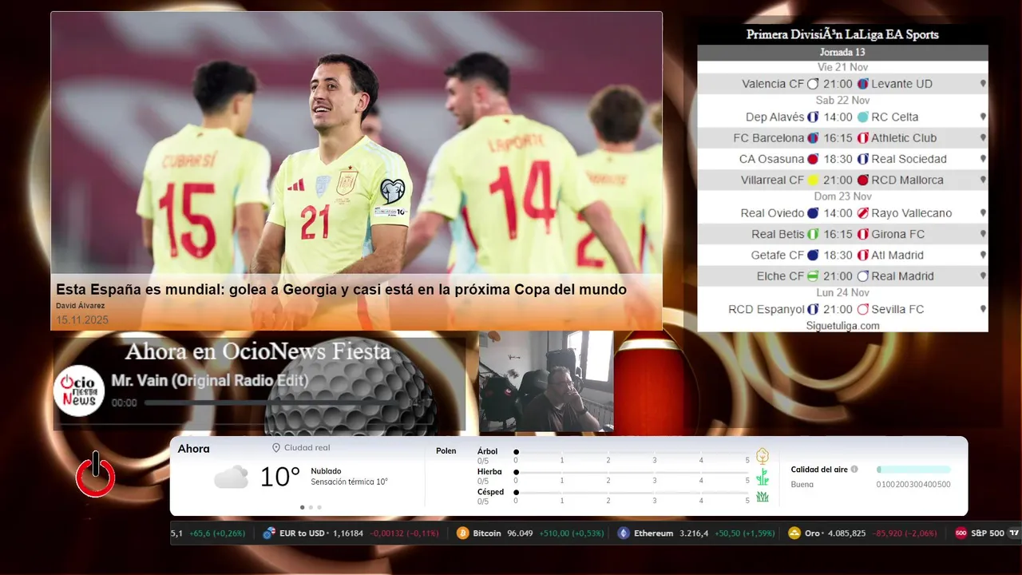Click the S&P 500 red icon

(961, 533)
